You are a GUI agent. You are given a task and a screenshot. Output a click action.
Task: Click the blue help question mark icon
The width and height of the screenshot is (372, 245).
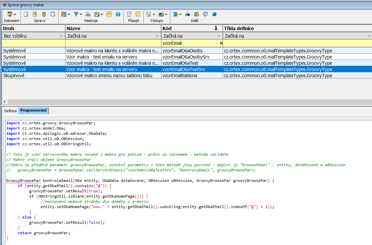click(118, 14)
